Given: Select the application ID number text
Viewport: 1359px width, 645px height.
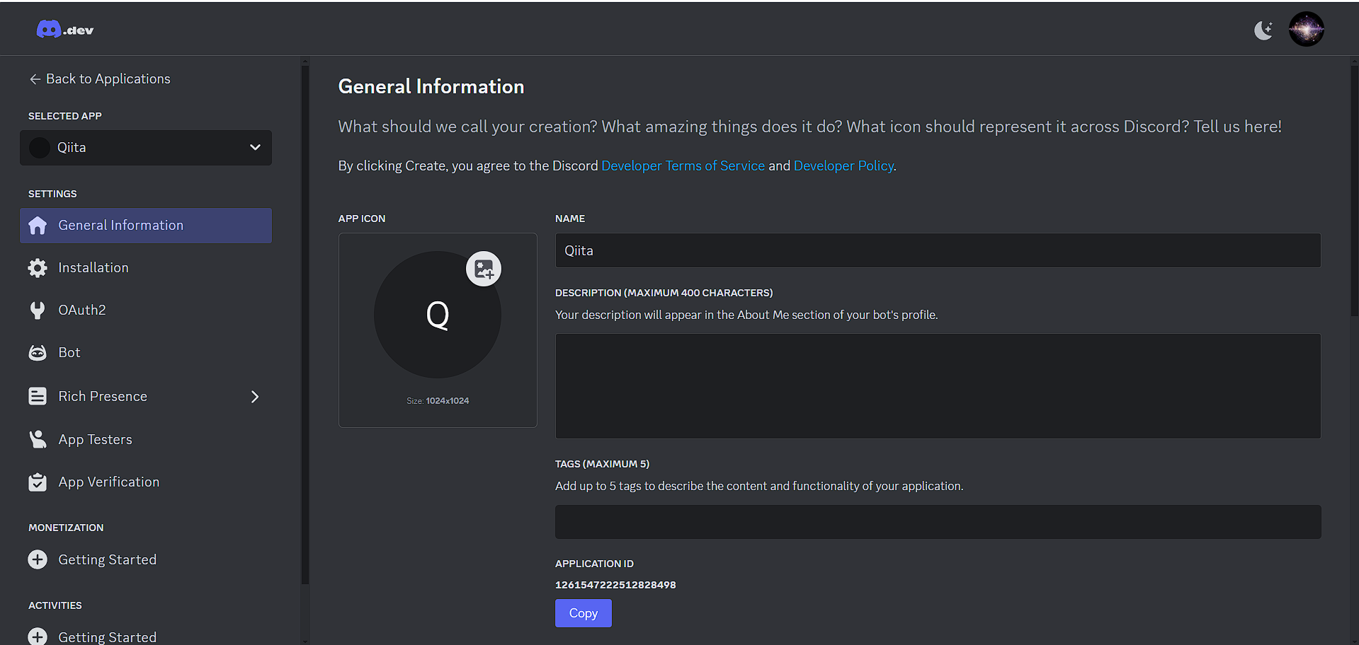Looking at the screenshot, I should [x=615, y=585].
